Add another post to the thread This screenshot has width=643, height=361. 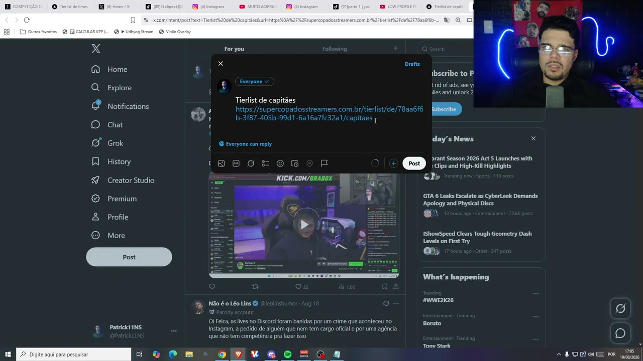coord(393,163)
